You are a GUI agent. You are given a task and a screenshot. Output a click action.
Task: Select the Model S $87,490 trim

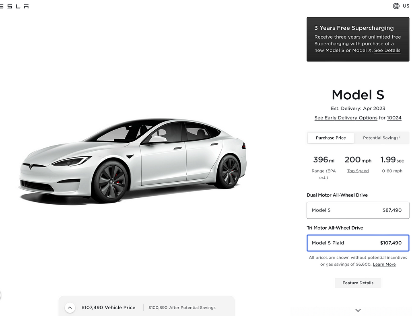click(358, 210)
